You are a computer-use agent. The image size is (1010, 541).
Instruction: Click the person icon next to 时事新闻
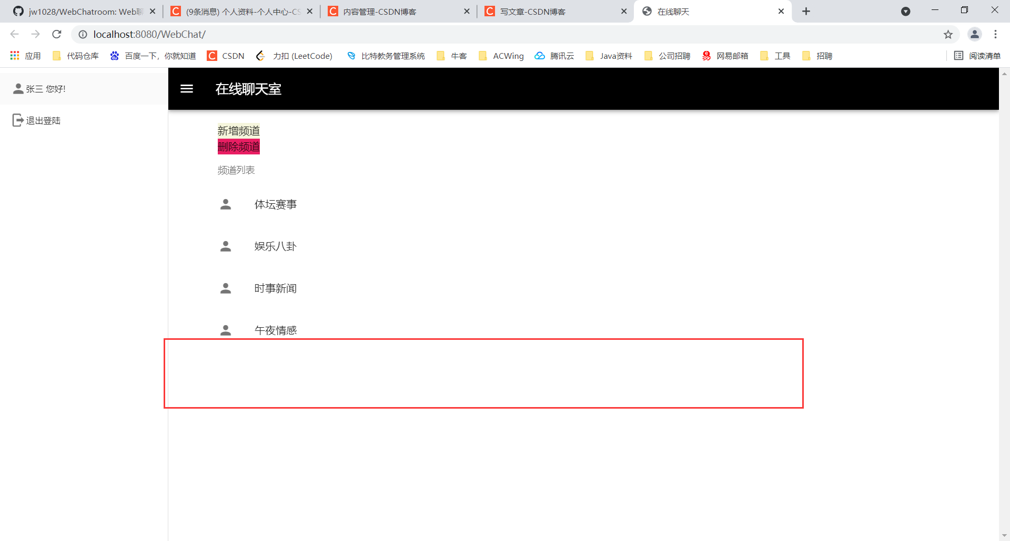click(x=226, y=288)
